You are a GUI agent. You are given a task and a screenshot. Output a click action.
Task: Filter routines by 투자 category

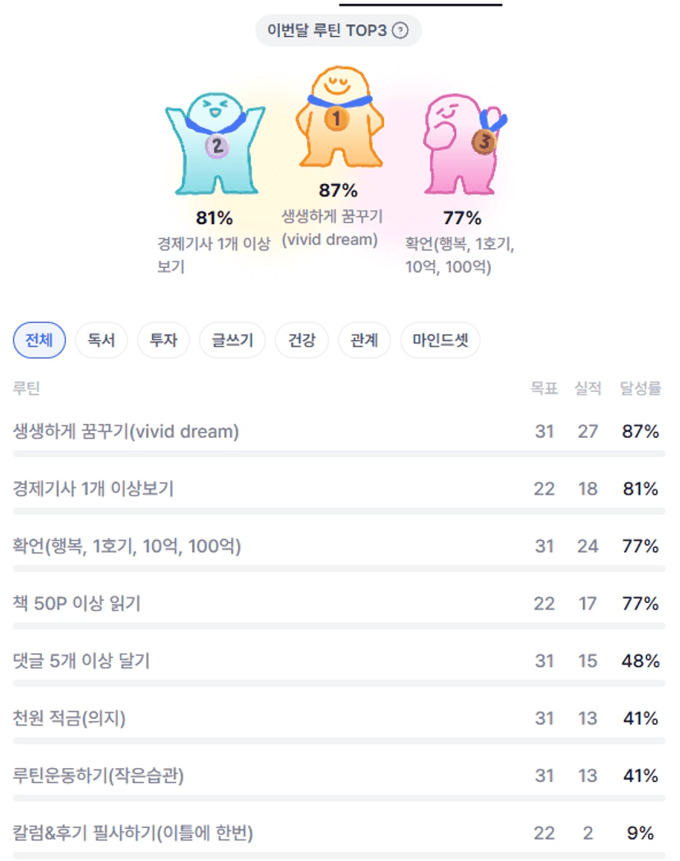pos(164,340)
